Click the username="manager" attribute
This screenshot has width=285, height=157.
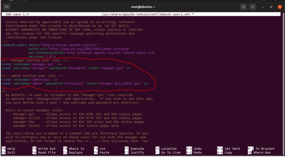tap(31, 68)
